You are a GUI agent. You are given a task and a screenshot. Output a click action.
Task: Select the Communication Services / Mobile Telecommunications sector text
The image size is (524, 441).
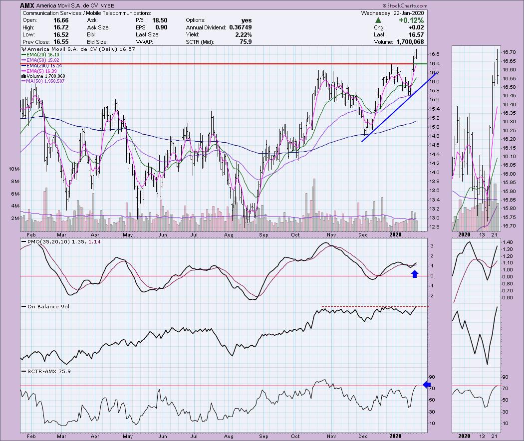coord(86,13)
